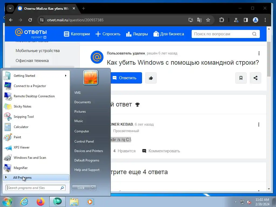276x207 pixels.
Task: Click the search magnifier icon in header
Action: click(x=254, y=34)
